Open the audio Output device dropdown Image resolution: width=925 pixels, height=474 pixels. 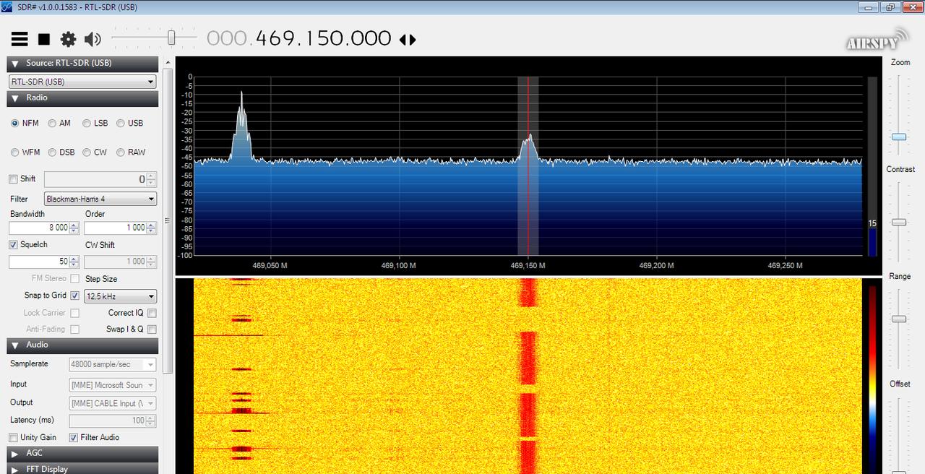pyautogui.click(x=112, y=403)
